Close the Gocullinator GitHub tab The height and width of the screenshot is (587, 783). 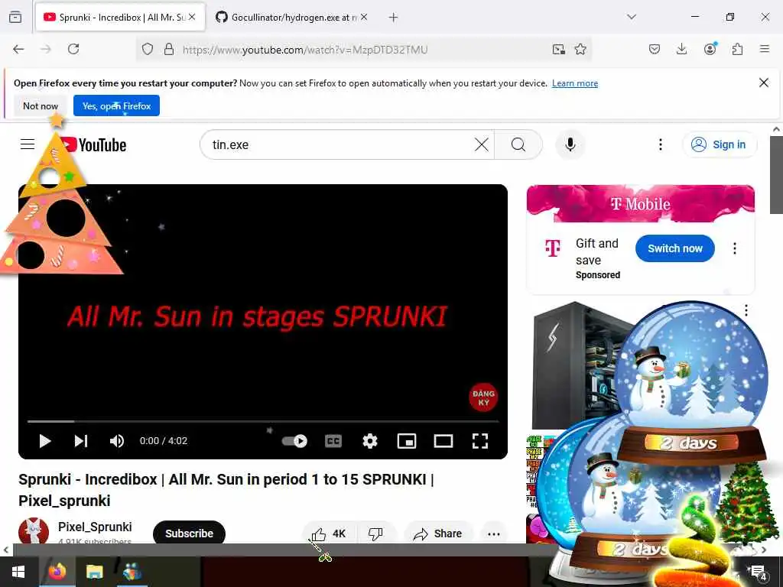[364, 17]
